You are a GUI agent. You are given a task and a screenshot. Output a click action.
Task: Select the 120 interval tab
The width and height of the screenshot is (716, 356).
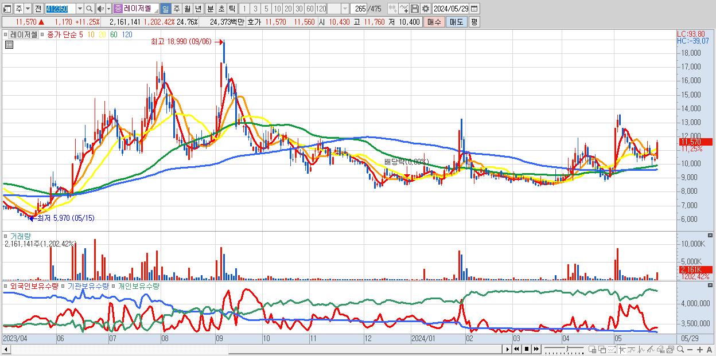(x=321, y=9)
